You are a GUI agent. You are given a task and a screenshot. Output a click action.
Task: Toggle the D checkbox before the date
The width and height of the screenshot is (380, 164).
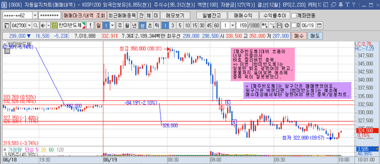point(294,25)
